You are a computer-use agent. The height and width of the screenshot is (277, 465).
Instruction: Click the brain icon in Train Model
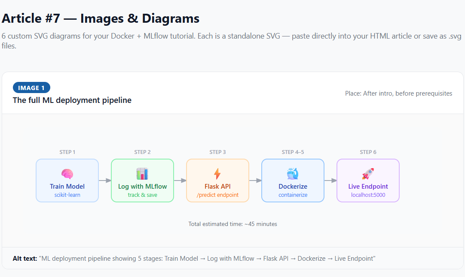(67, 174)
